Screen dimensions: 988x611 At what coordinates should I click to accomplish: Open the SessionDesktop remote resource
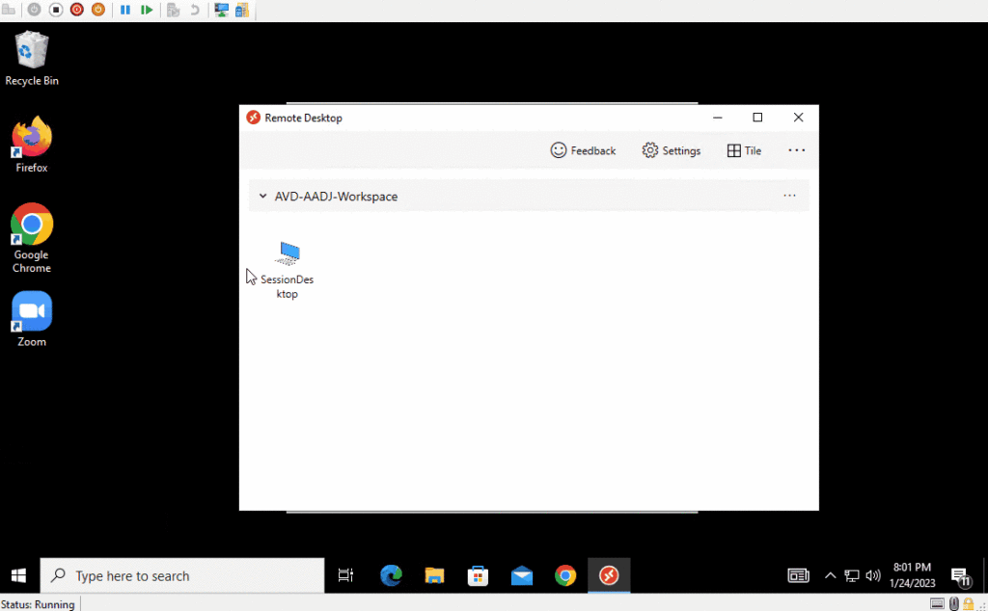[x=288, y=269]
